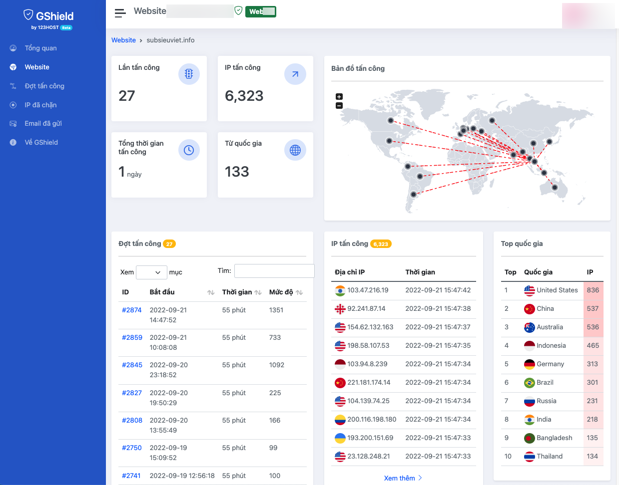Click the Tìm search field
This screenshot has height=485, width=619.
point(274,270)
